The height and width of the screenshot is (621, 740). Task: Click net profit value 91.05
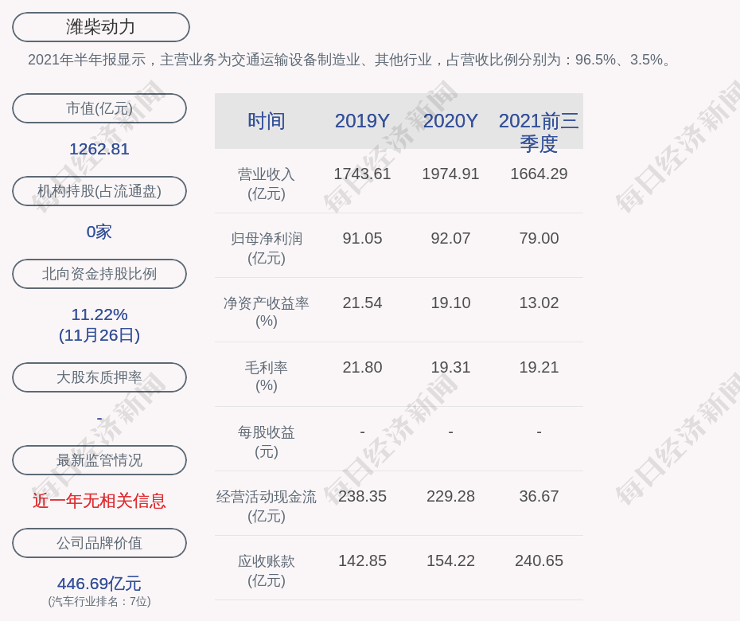tap(362, 239)
